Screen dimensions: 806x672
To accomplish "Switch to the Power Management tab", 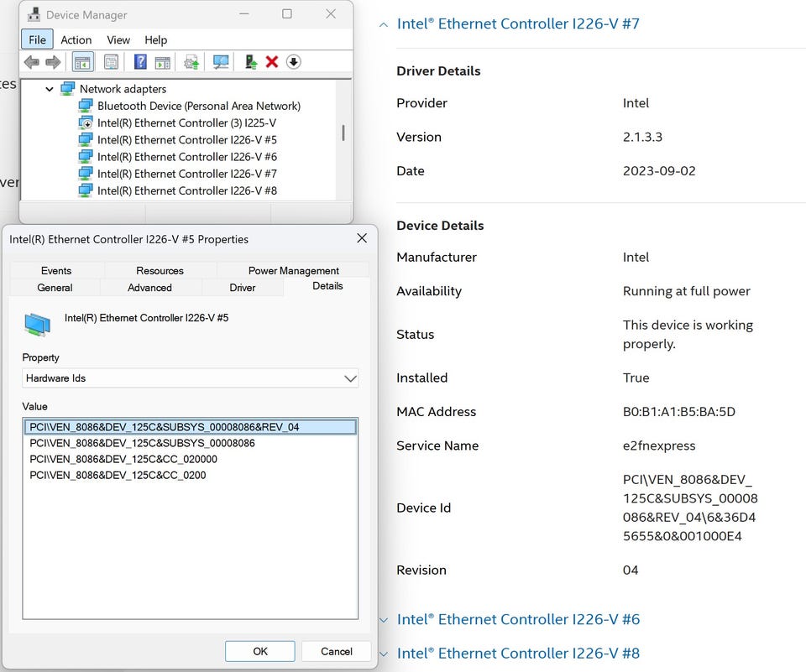I will [293, 270].
